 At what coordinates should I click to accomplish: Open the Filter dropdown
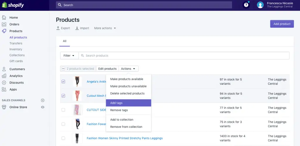coord(69,56)
